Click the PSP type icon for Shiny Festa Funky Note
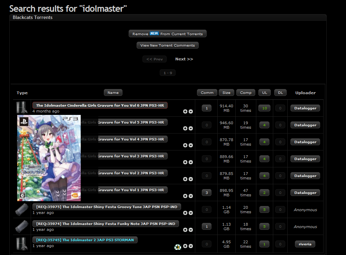 click(22, 226)
